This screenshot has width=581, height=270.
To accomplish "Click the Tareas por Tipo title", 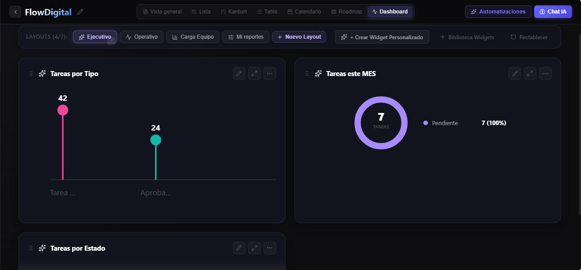I will (x=74, y=73).
